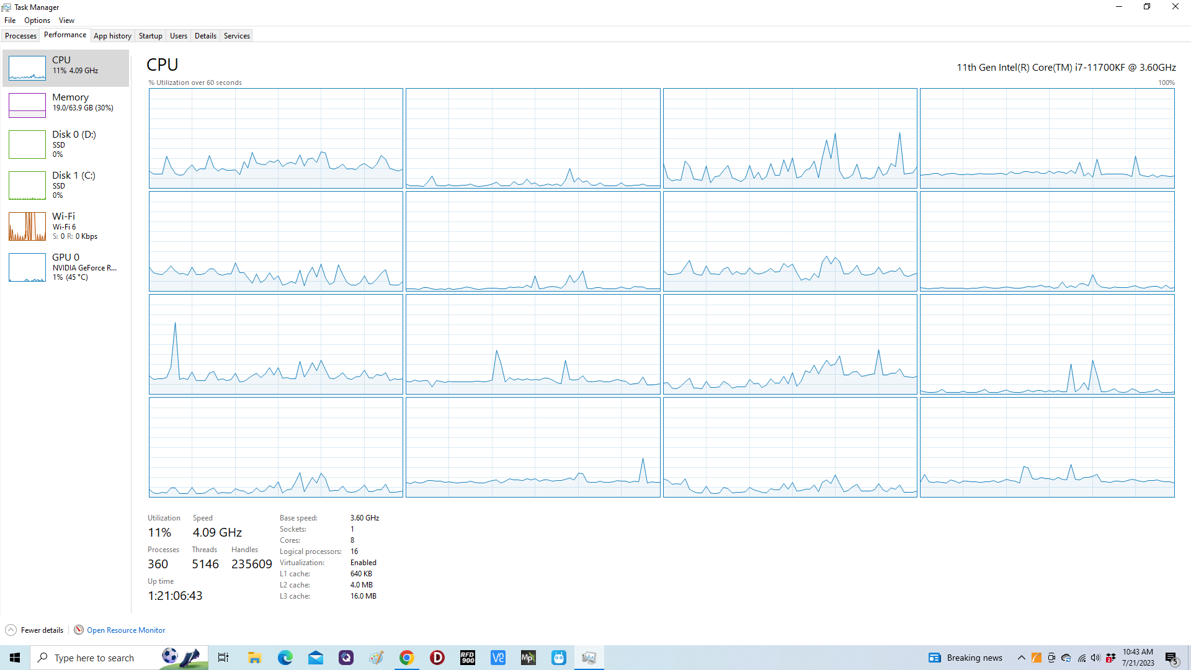Image resolution: width=1191 pixels, height=670 pixels.
Task: Collapse view with Fewer details chevron
Action: tap(11, 630)
